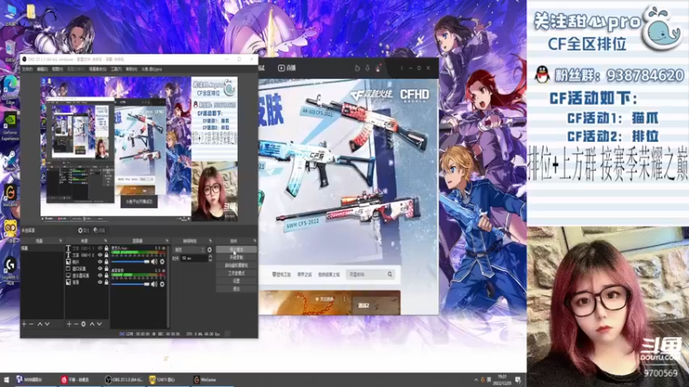
Task: Open the File menu in OBS
Action: click(28, 70)
